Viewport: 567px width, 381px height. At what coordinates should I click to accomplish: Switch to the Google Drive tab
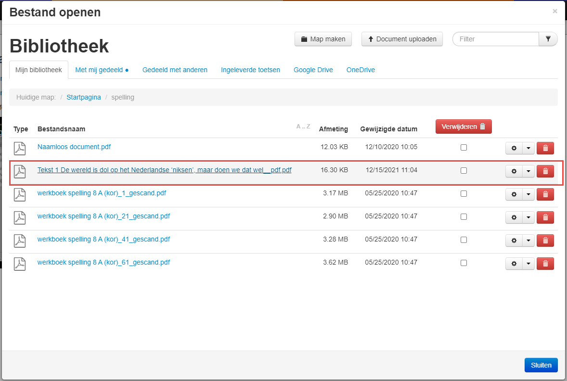[x=313, y=70]
